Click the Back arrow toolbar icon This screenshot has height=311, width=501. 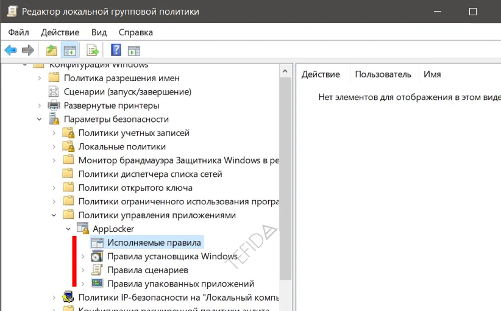10,50
